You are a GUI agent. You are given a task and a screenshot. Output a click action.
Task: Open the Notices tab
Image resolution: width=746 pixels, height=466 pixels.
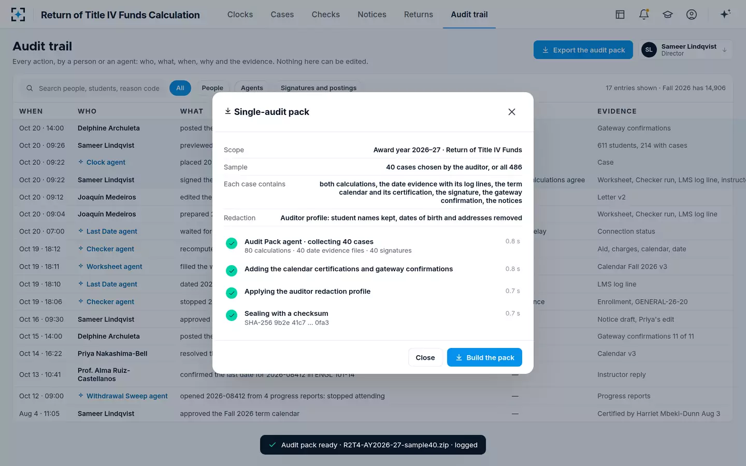(x=372, y=14)
